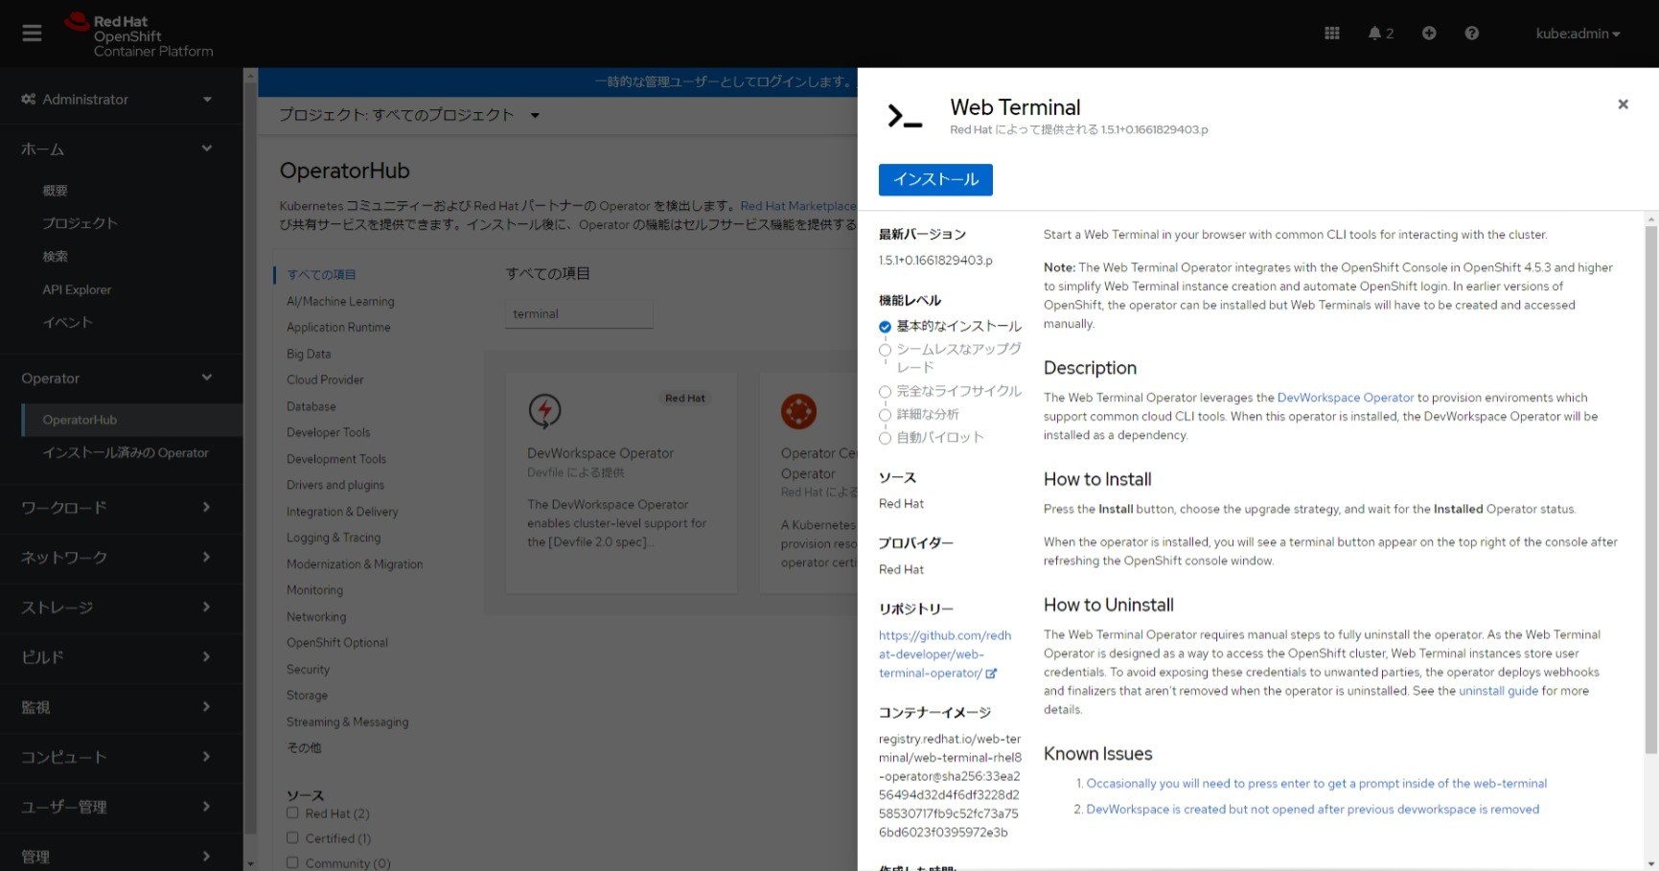
Task: Select the Cloud Provider category
Action: (x=325, y=380)
